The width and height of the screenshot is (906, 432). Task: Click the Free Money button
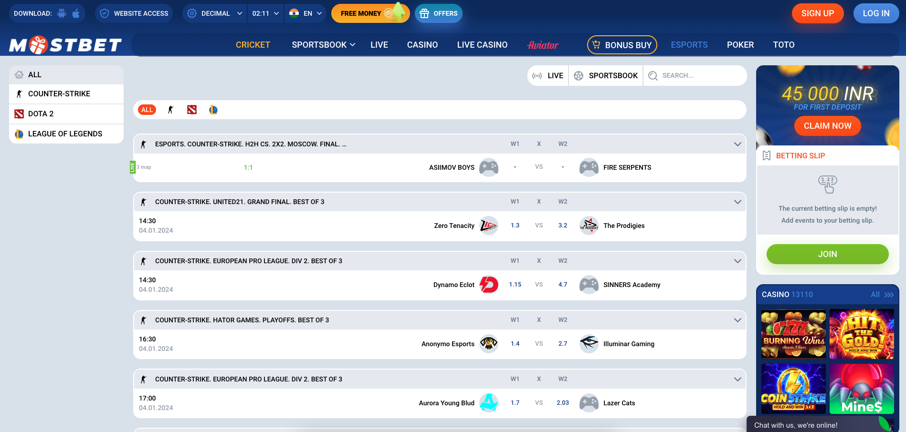[370, 13]
